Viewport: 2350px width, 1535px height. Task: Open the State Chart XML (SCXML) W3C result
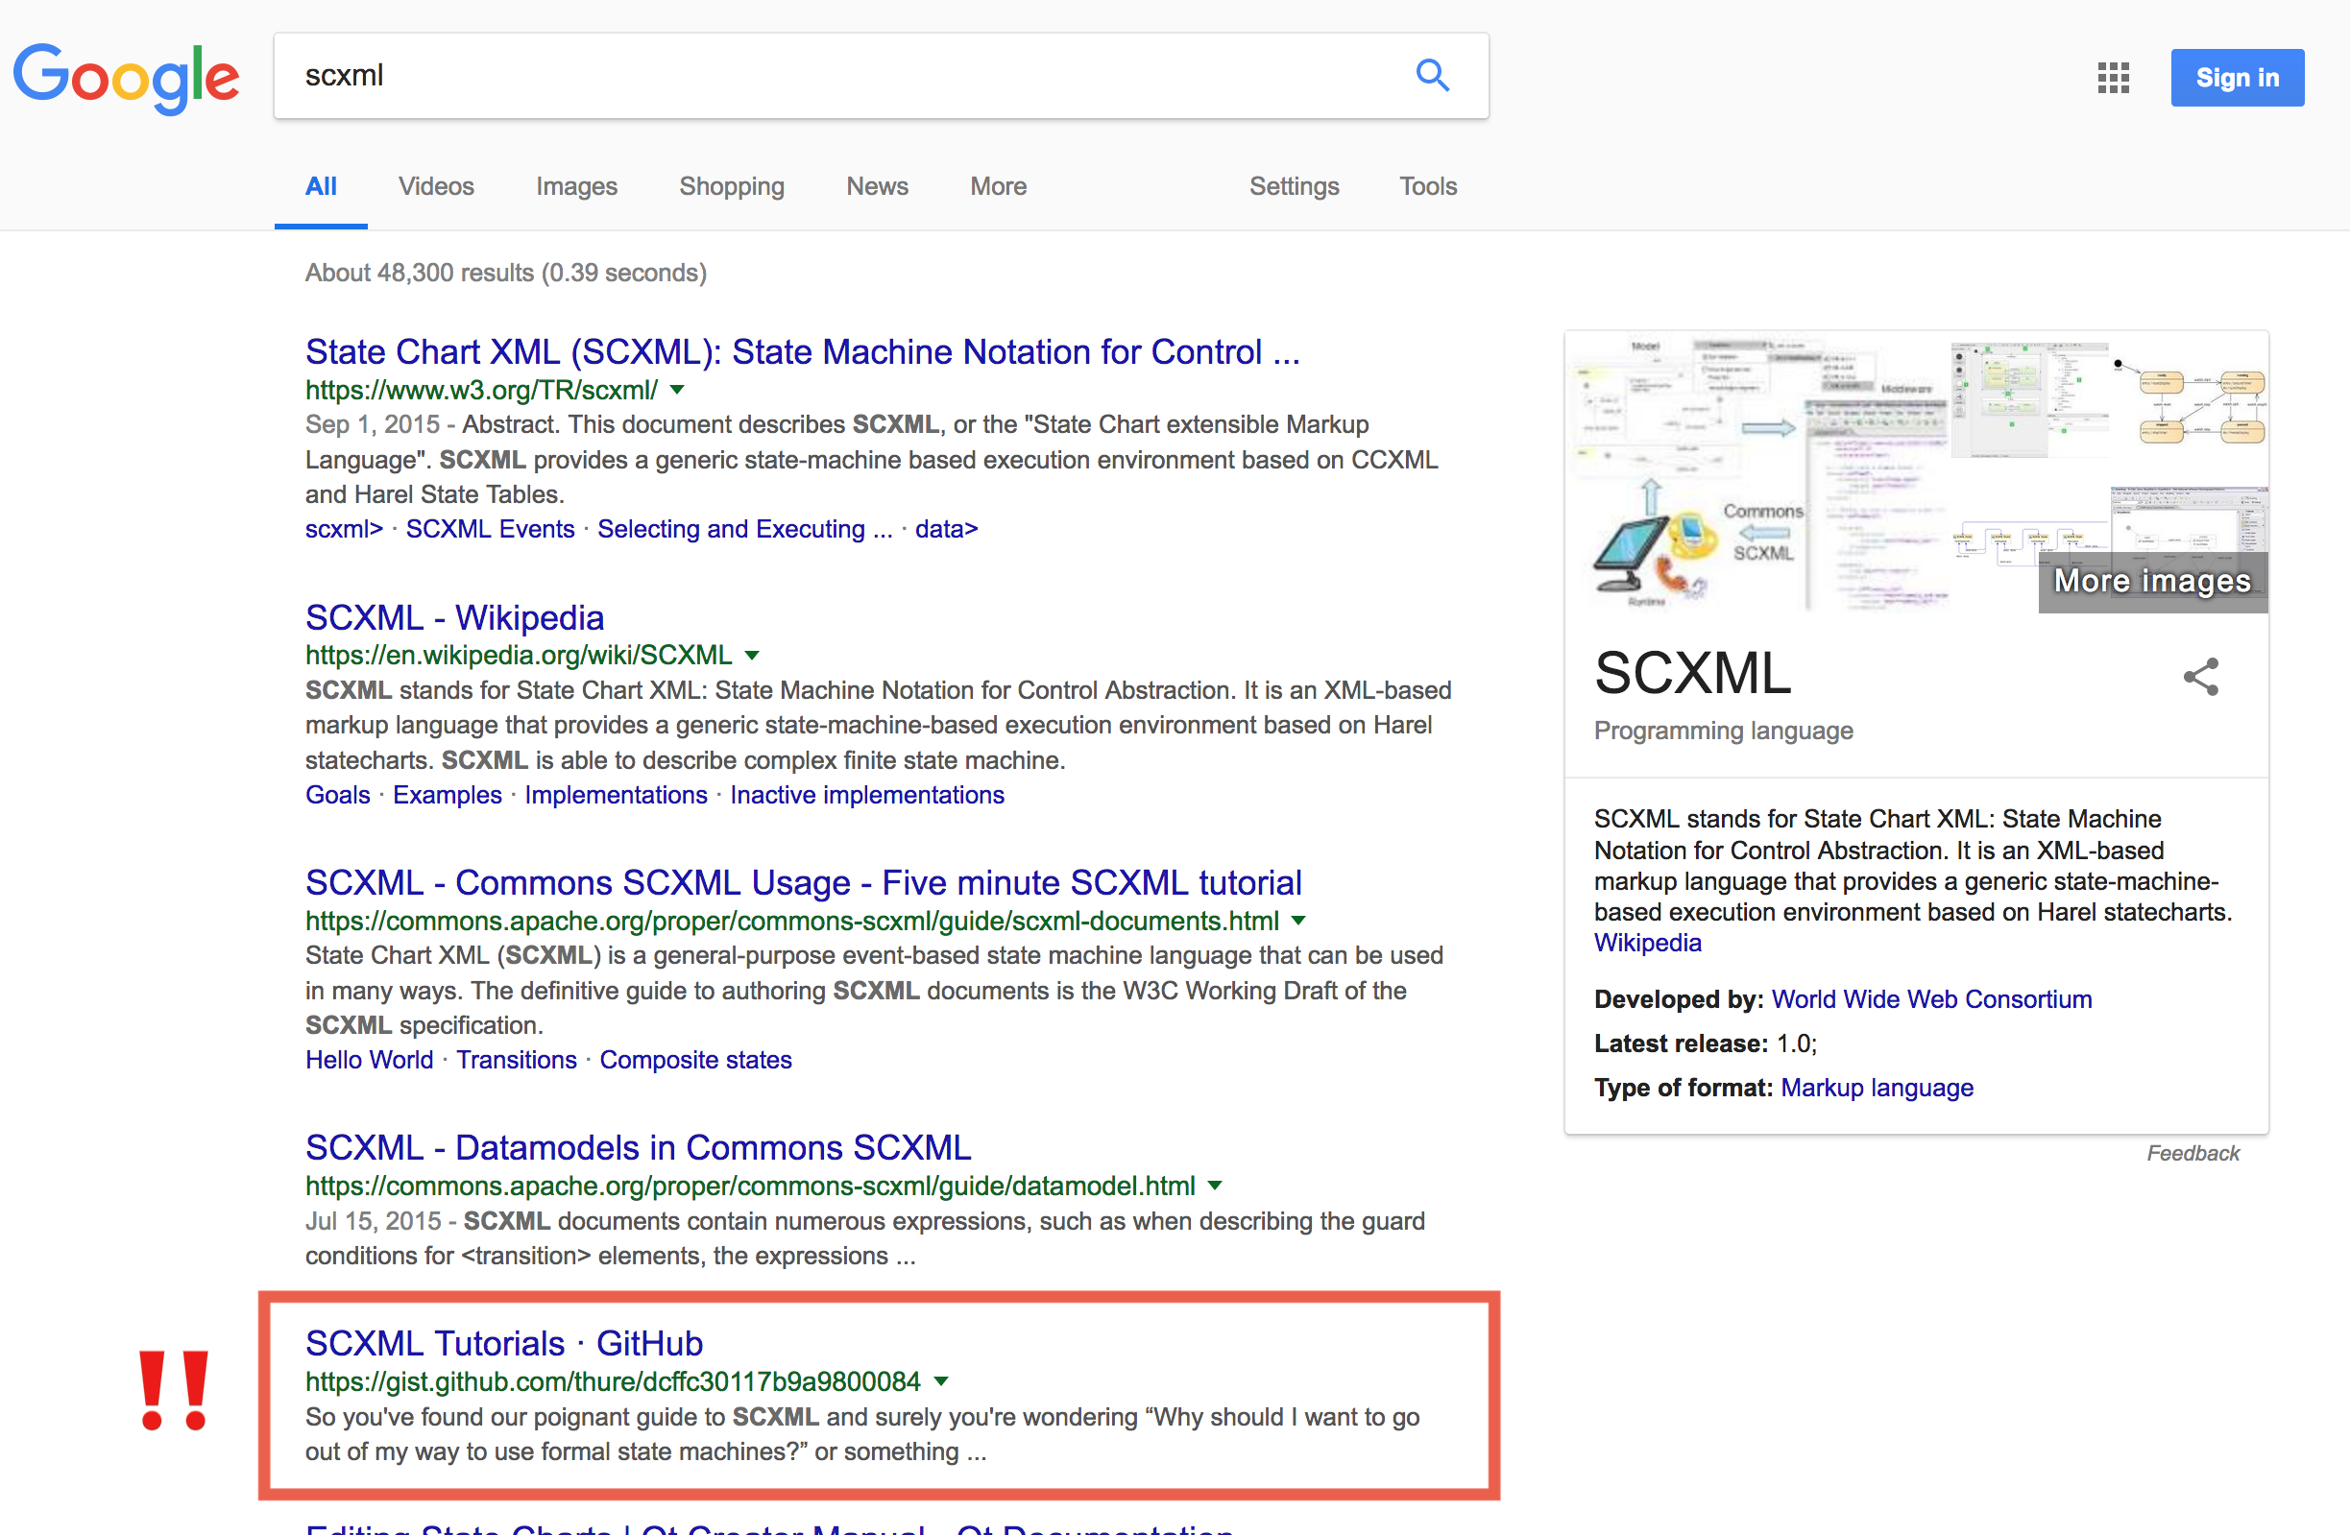click(x=802, y=351)
